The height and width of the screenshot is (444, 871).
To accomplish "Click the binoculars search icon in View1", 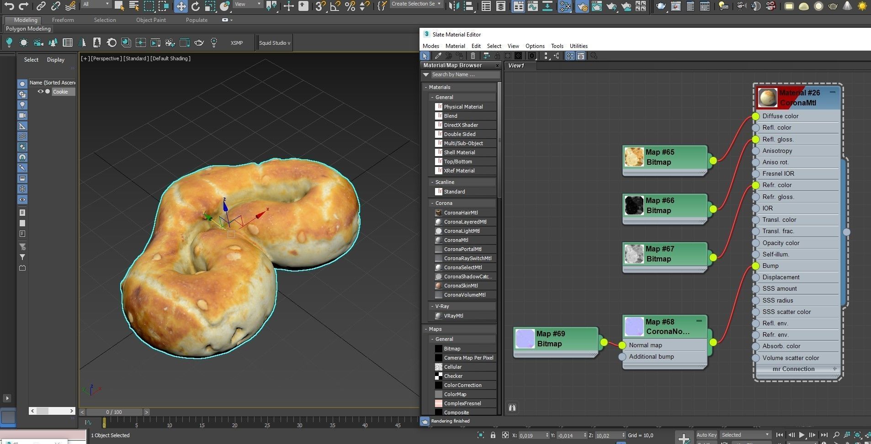I will pos(512,407).
